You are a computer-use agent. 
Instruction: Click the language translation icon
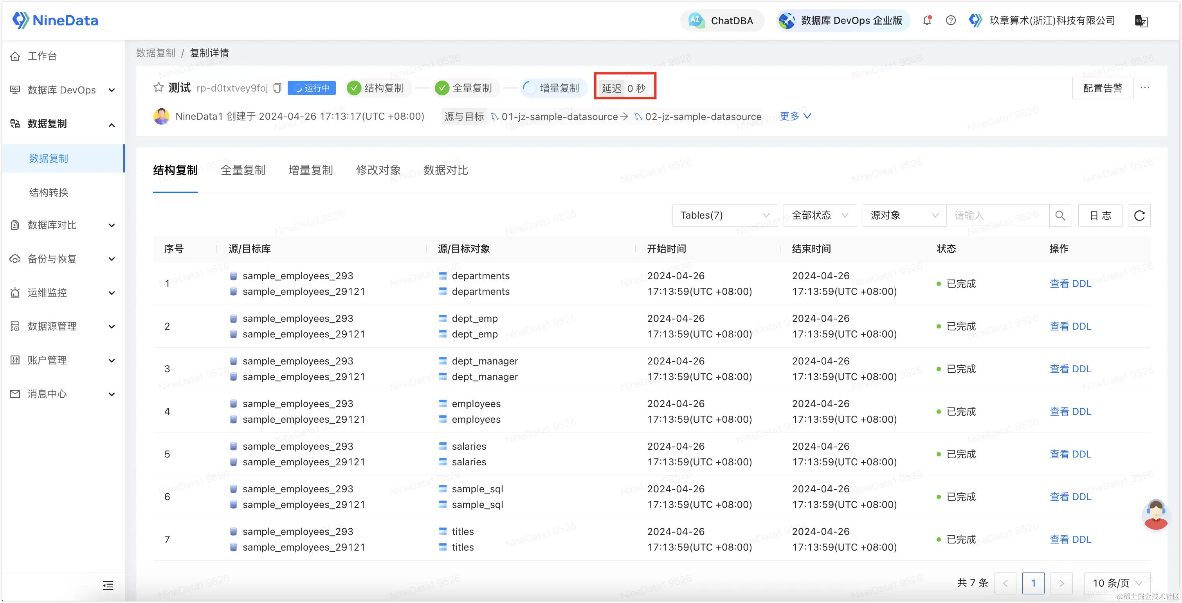click(x=1141, y=21)
